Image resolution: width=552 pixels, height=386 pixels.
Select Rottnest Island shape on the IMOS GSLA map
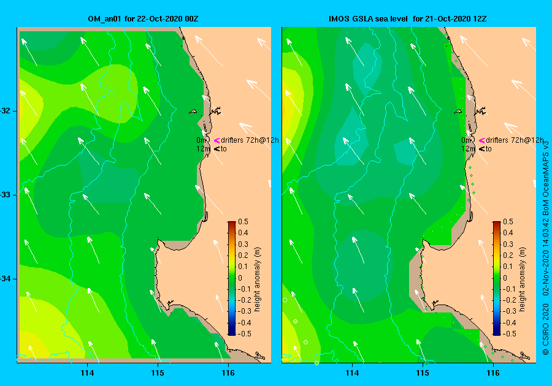point(458,112)
